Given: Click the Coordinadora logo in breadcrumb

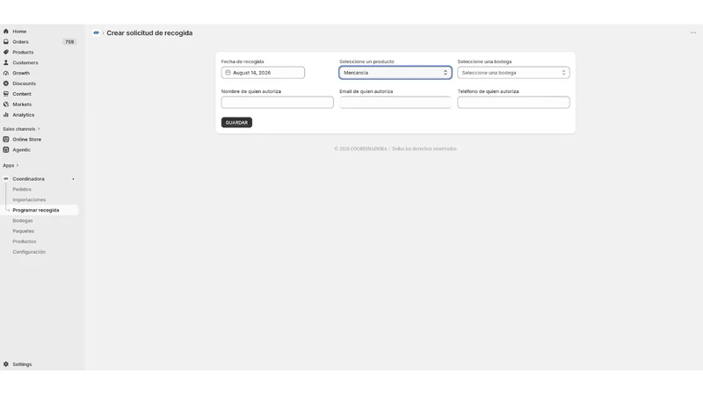Looking at the screenshot, I should (x=96, y=32).
